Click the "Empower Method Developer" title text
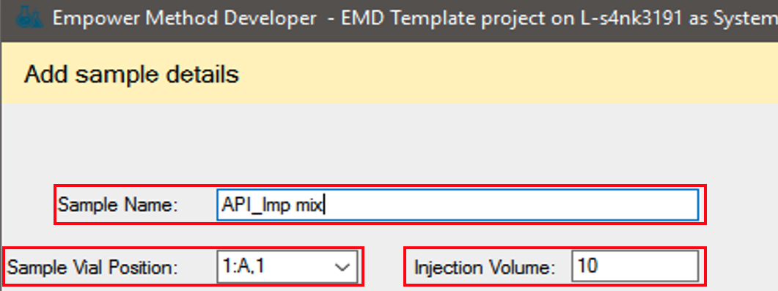This screenshot has width=778, height=291. [x=184, y=19]
